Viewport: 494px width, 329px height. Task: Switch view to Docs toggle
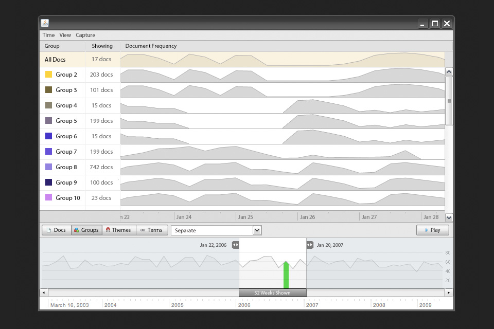click(x=56, y=230)
